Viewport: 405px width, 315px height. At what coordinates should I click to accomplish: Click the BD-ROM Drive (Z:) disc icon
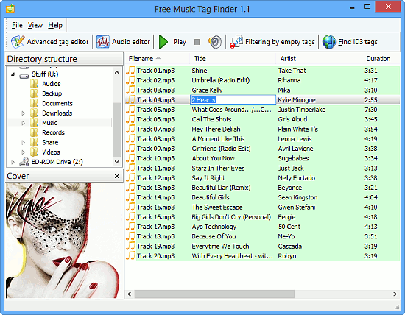pos(24,162)
